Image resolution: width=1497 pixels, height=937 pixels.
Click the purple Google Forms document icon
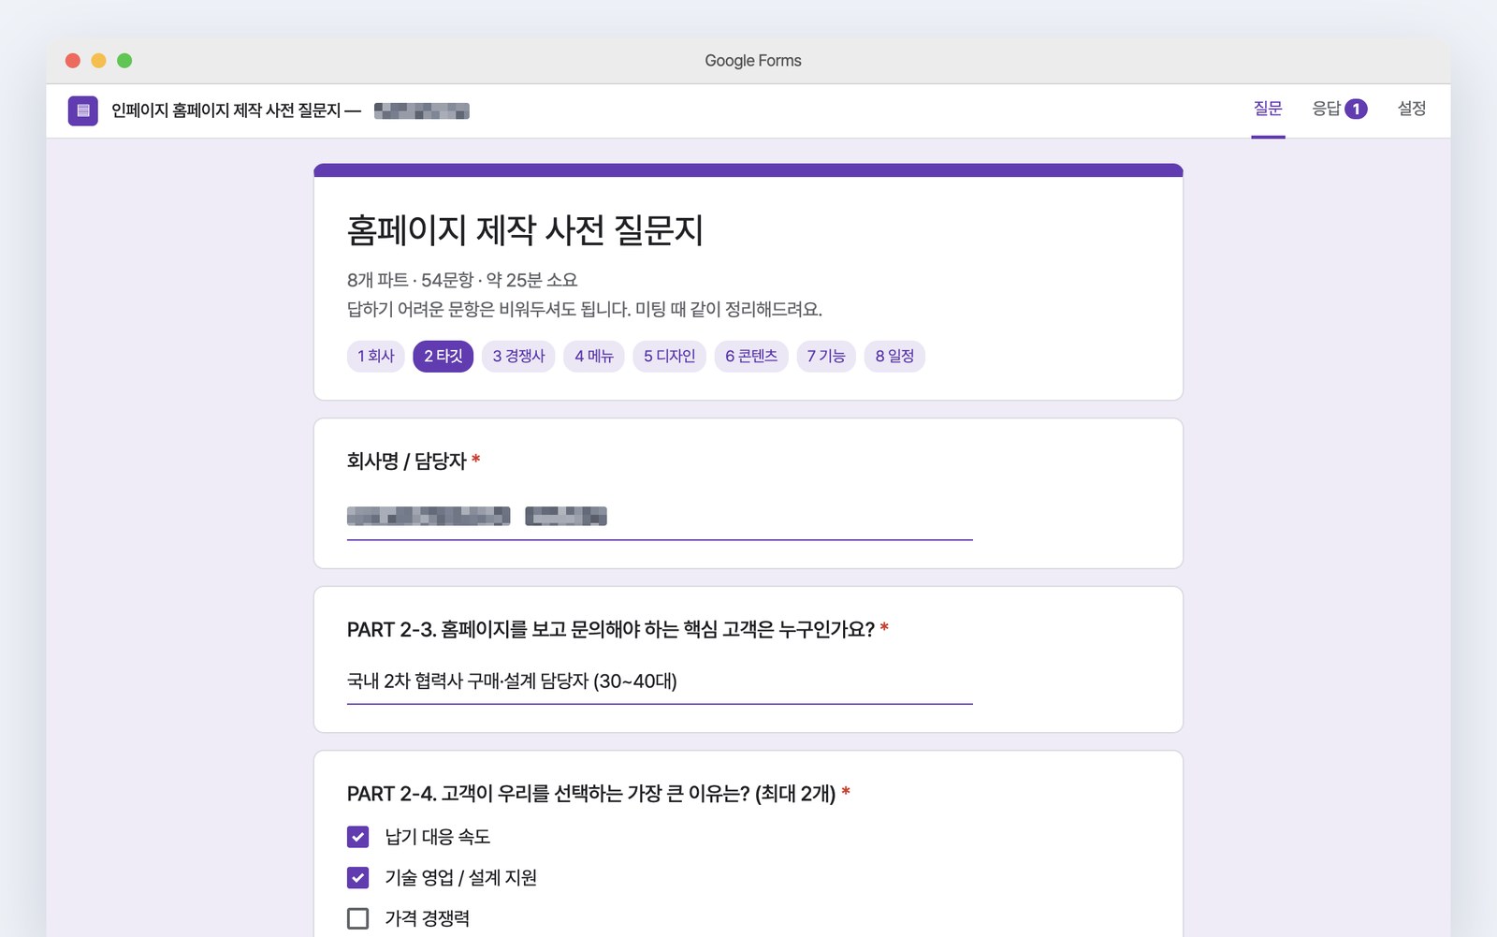pyautogui.click(x=82, y=110)
